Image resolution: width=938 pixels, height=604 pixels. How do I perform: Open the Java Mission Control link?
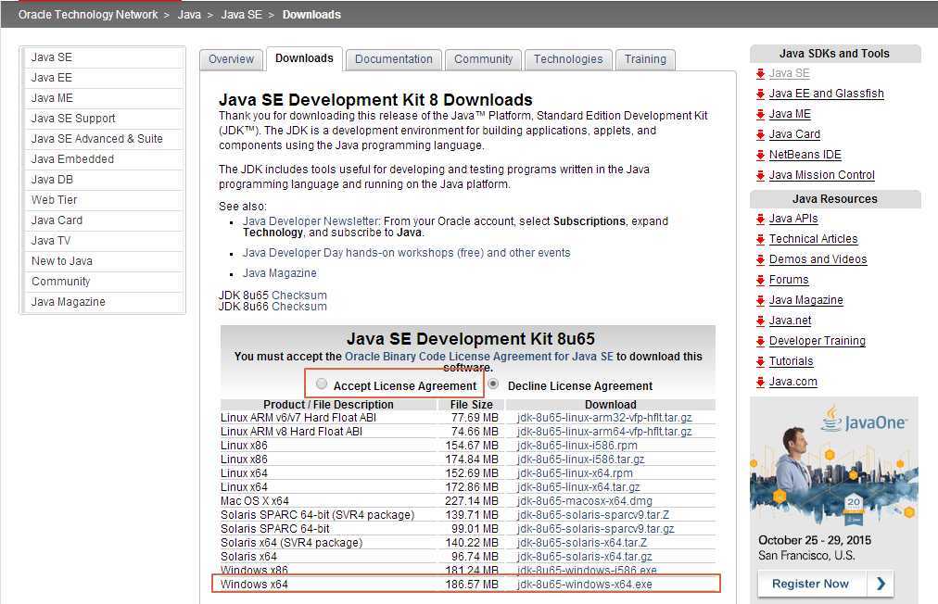click(822, 175)
